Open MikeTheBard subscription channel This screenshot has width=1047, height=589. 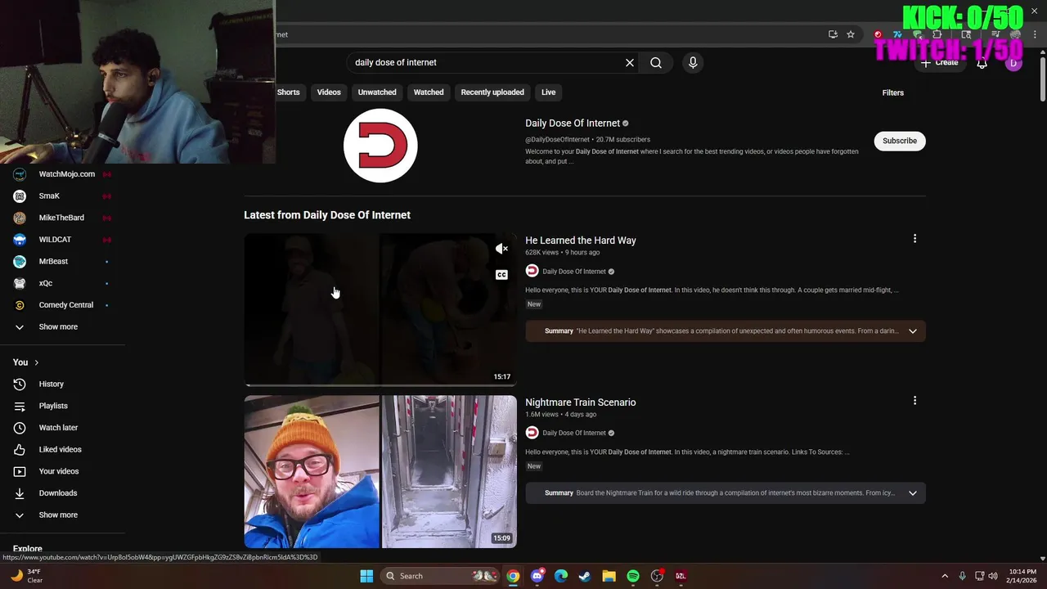(x=62, y=218)
